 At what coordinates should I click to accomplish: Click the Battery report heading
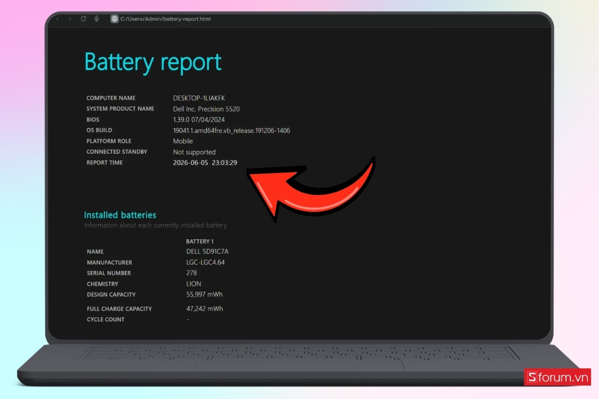click(x=153, y=63)
